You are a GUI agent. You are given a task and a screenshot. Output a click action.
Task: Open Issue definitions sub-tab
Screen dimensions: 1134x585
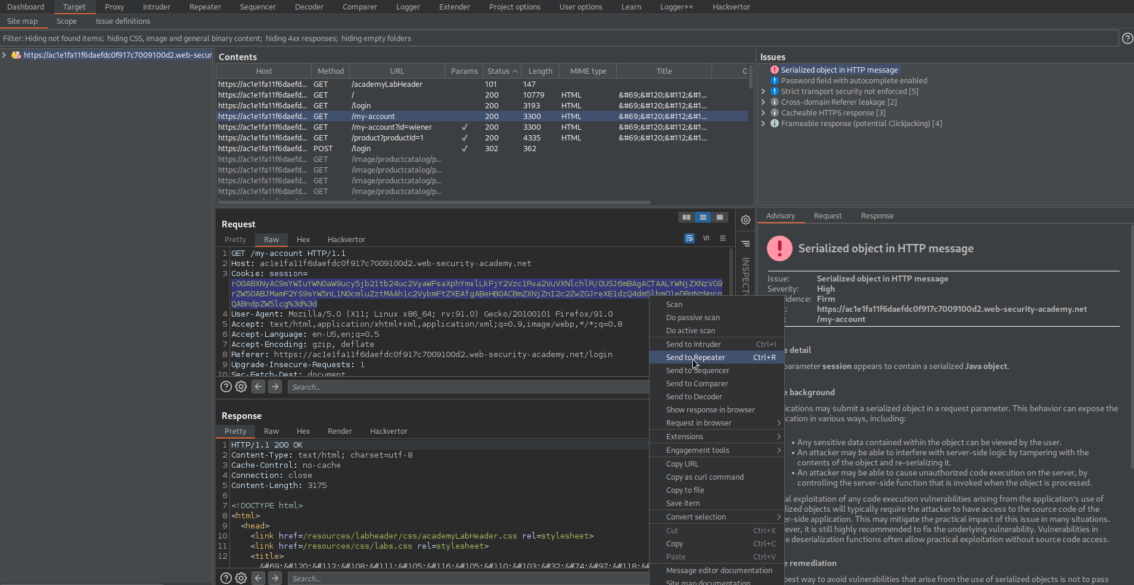click(x=123, y=21)
